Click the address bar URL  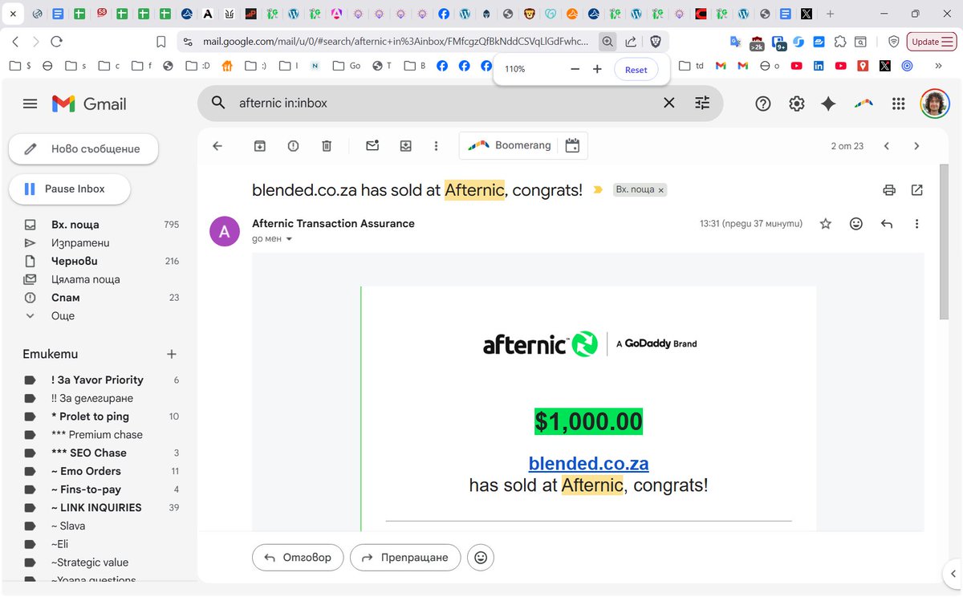395,42
